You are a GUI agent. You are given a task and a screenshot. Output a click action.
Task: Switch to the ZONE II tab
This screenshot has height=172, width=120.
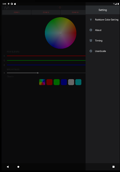(x=46, y=12)
